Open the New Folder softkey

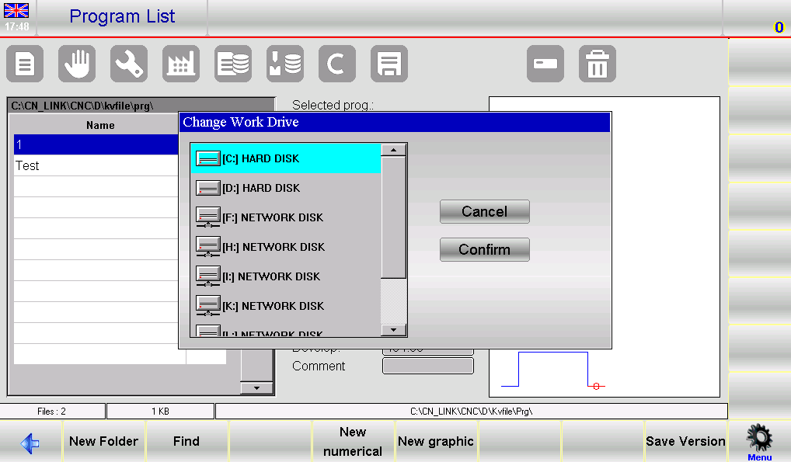pos(103,440)
